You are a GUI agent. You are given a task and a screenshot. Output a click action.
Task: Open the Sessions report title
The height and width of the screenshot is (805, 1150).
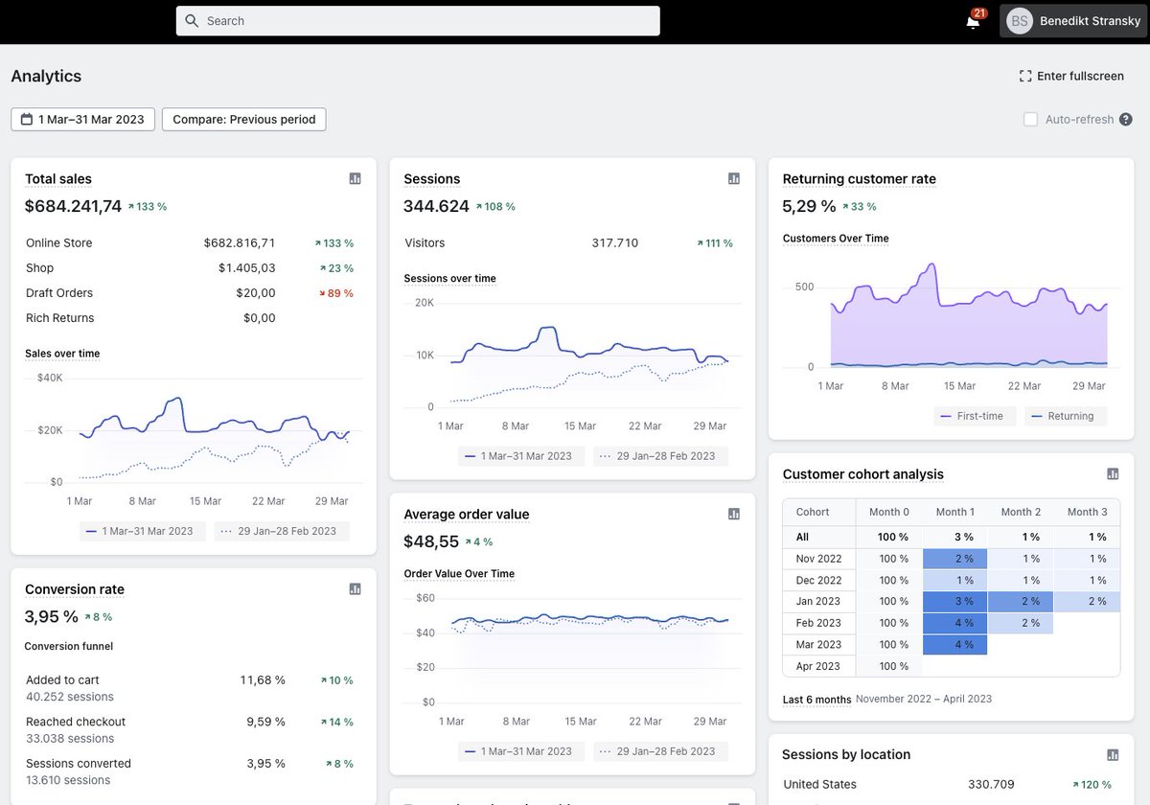(x=432, y=179)
